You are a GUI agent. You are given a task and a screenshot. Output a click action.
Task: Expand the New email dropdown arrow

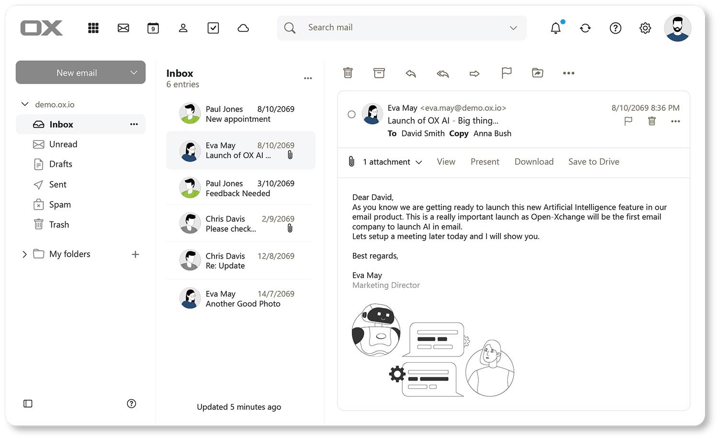pyautogui.click(x=133, y=72)
